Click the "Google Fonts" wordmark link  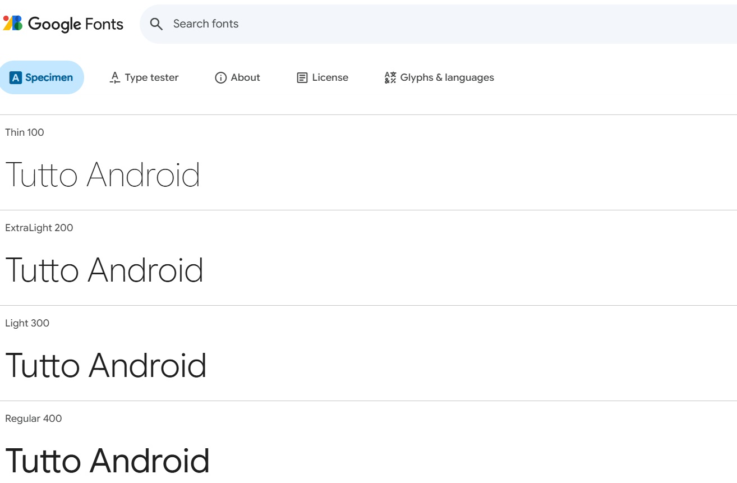pos(76,24)
